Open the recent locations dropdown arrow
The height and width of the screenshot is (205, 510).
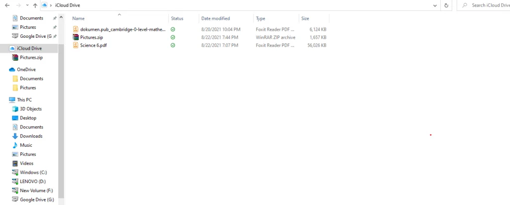coord(27,5)
